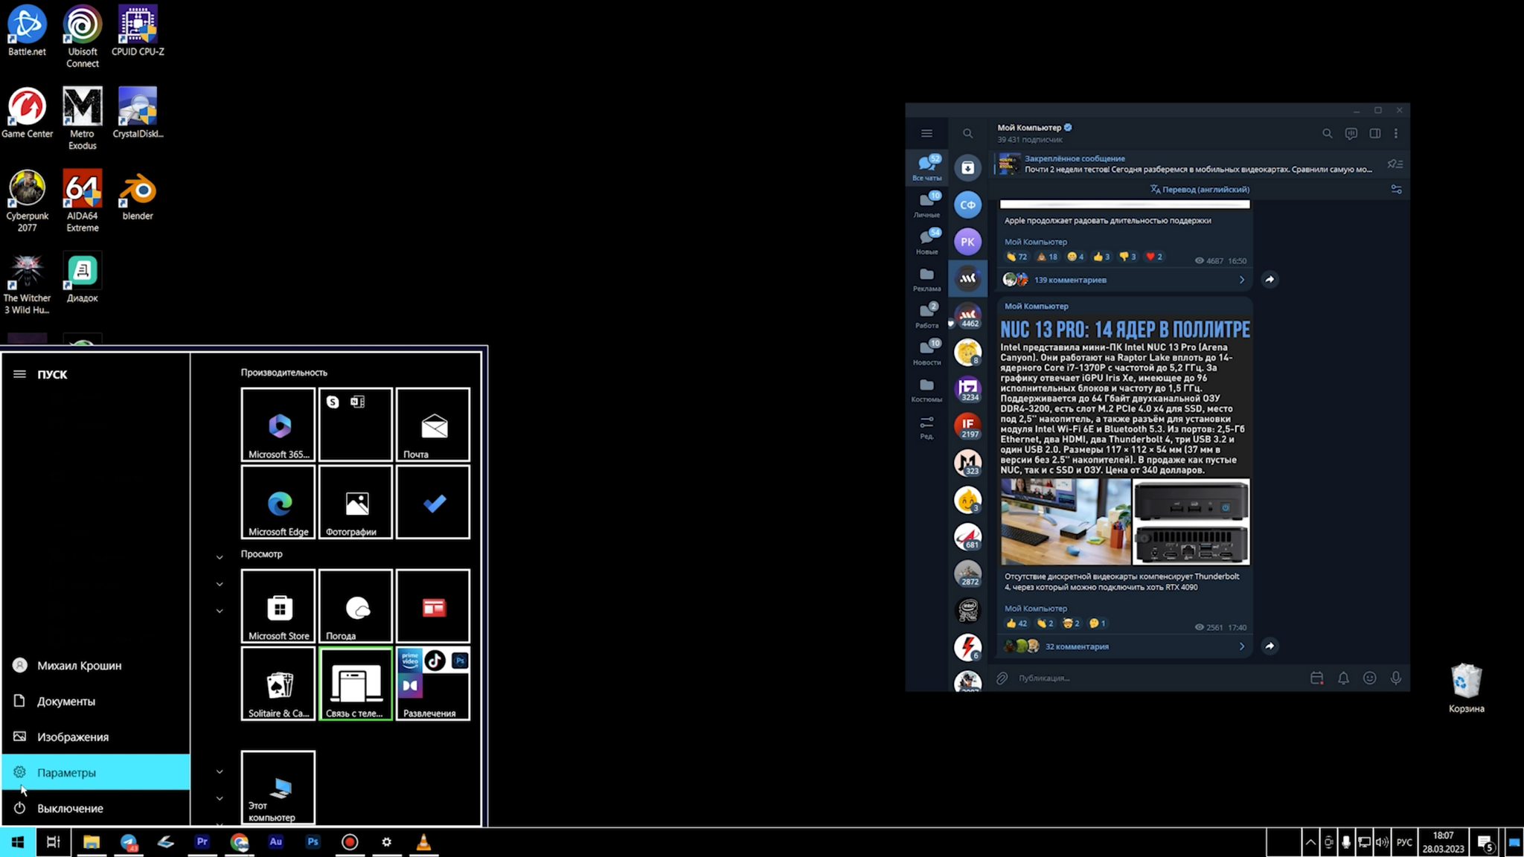Screen dimensions: 1524x857
Task: Show the pinned messages list icon
Action: click(1395, 164)
